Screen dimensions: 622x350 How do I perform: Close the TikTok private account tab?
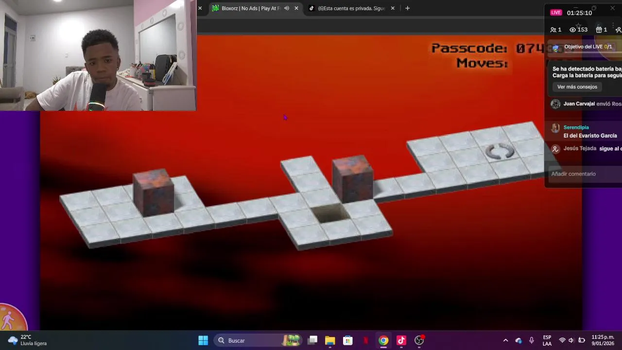click(x=393, y=8)
